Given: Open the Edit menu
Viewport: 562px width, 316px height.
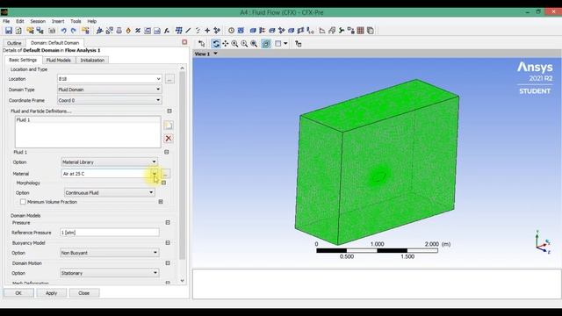Looking at the screenshot, I should tap(20, 21).
